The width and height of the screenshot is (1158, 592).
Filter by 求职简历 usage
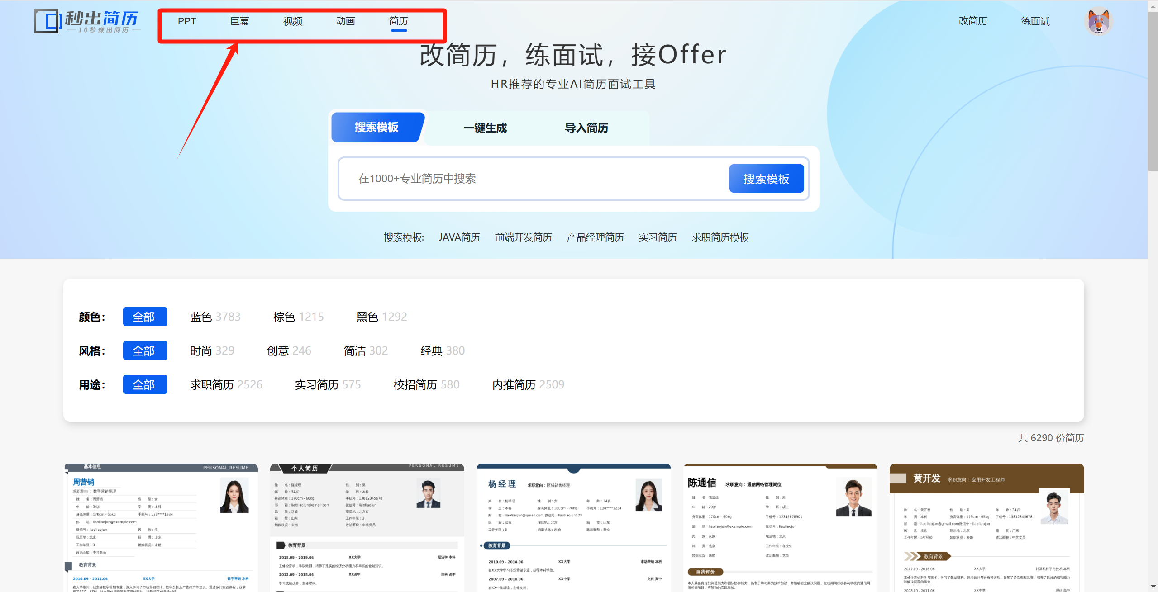(x=226, y=384)
